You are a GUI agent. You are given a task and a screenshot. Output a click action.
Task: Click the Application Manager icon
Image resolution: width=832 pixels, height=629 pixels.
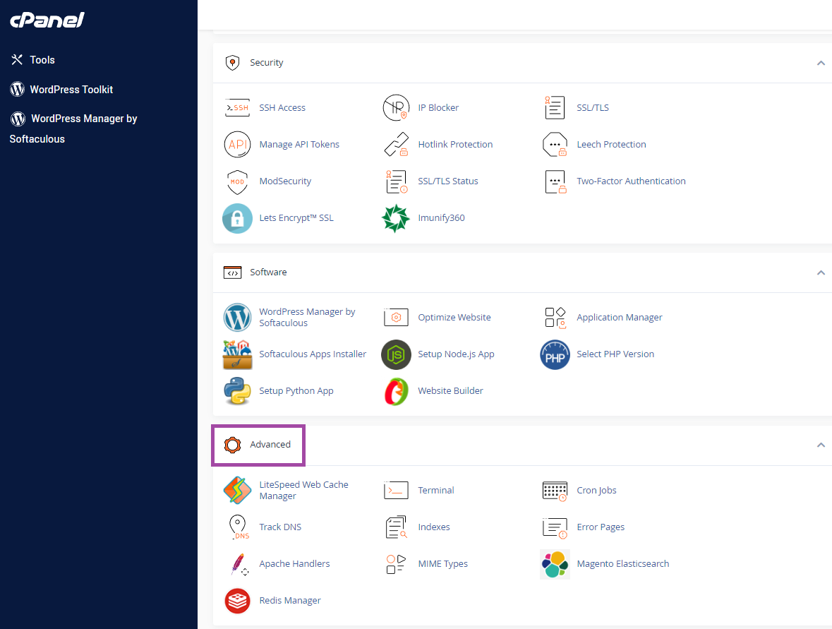(x=555, y=318)
